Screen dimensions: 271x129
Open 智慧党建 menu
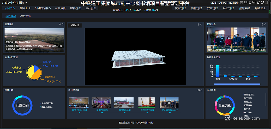(244, 8)
